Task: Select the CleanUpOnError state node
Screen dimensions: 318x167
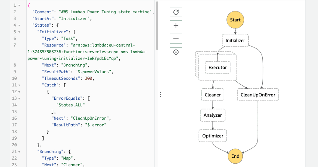Action: coord(258,95)
